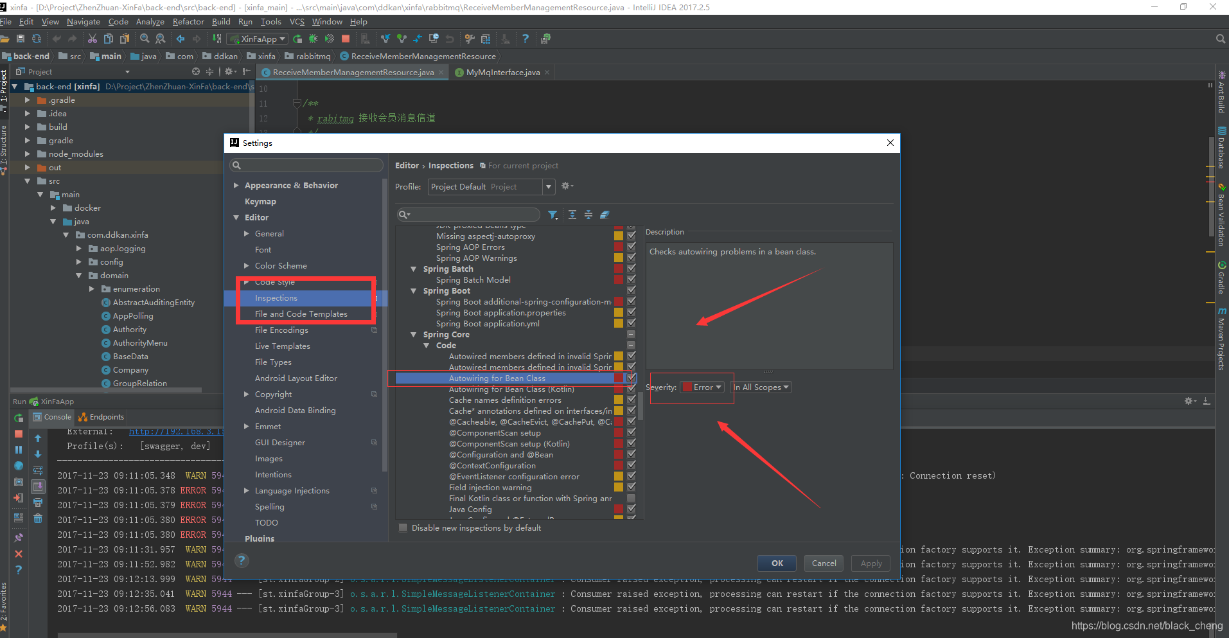Select the Console tab in Run panel

click(52, 417)
